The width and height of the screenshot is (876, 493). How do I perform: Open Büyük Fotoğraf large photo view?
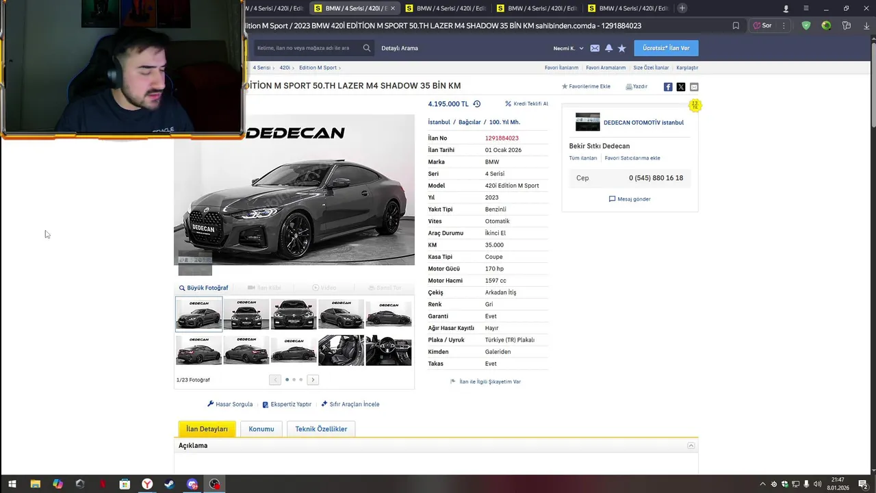[203, 288]
